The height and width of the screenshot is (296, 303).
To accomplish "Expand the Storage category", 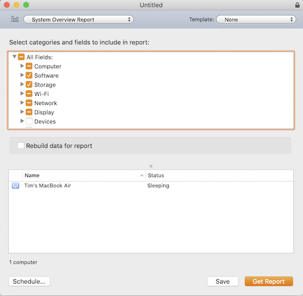I will (22, 84).
